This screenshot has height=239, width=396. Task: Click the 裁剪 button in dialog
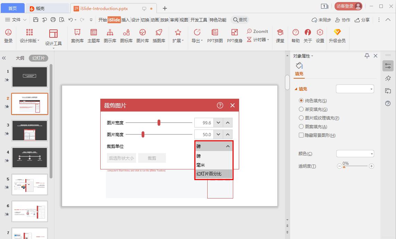(152, 158)
